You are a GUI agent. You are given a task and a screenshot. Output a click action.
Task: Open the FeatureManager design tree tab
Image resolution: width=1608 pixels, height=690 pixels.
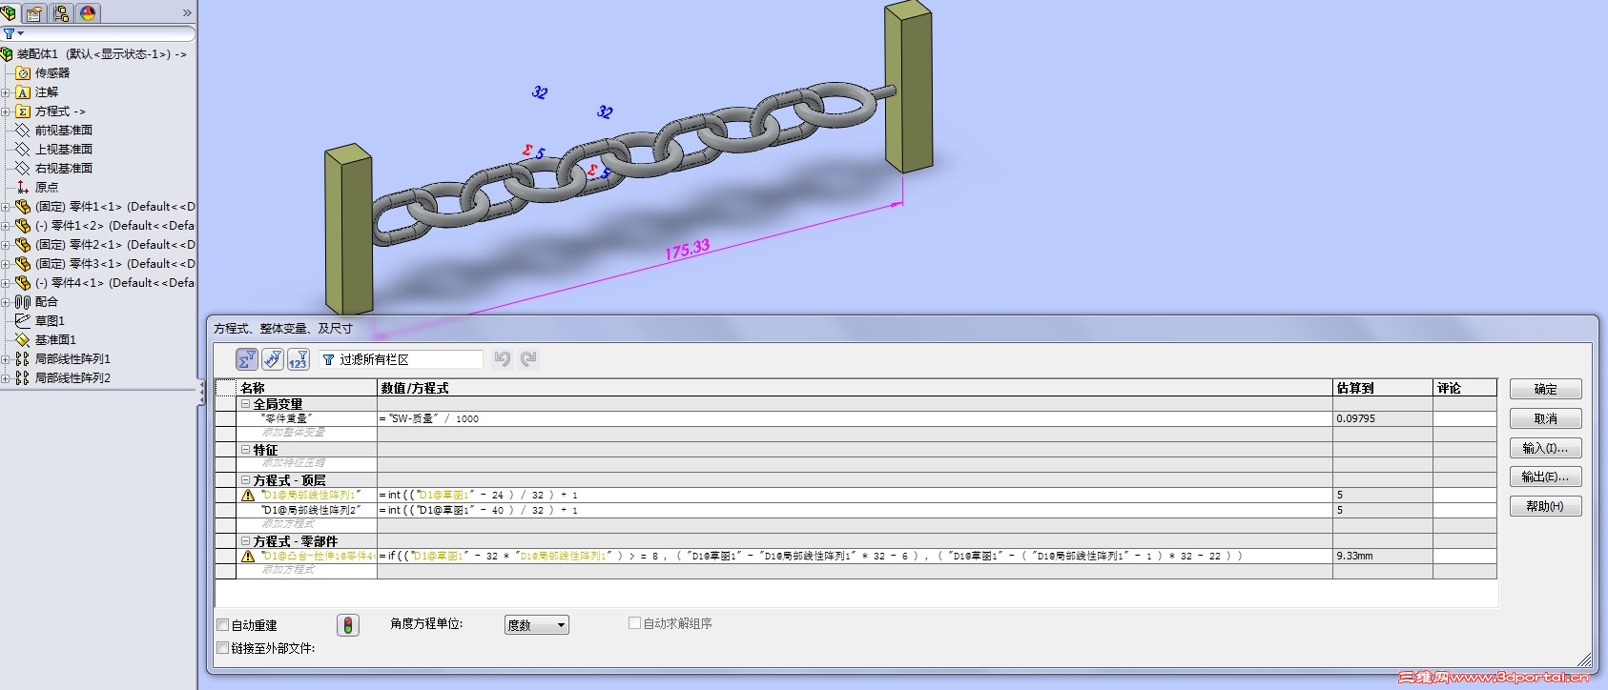(9, 13)
